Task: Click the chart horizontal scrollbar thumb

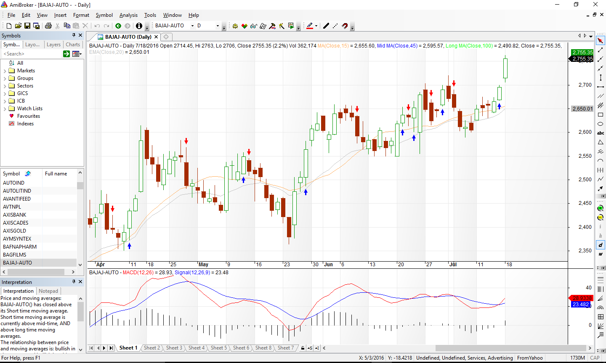Action: 510,348
